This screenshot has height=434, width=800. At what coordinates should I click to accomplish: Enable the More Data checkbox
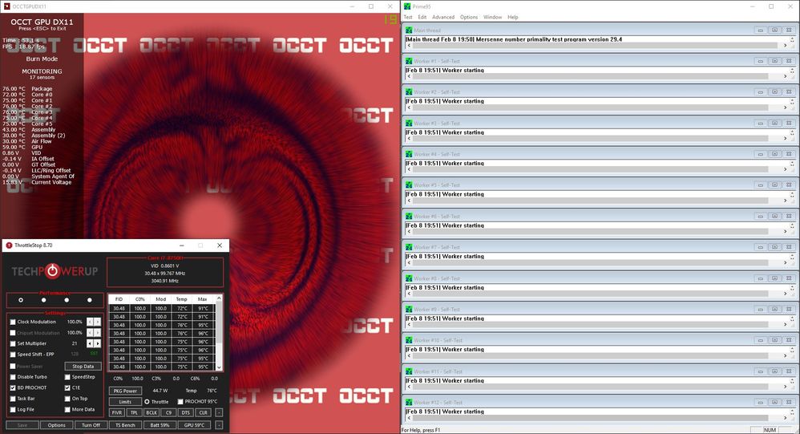67,409
